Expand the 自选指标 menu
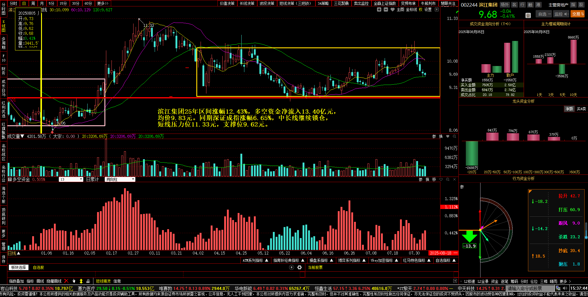 click(x=446, y=260)
